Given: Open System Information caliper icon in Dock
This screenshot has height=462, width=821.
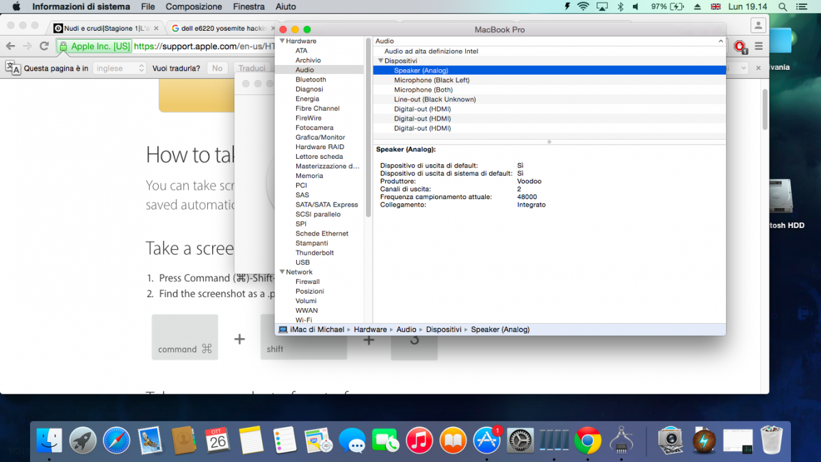Looking at the screenshot, I should [621, 440].
